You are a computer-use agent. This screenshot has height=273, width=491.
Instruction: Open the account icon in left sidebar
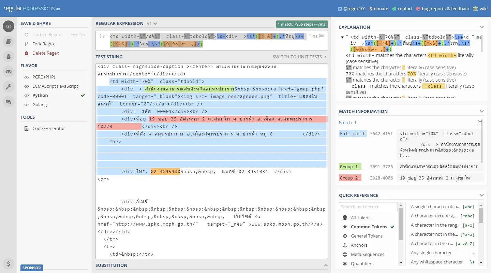click(8, 55)
